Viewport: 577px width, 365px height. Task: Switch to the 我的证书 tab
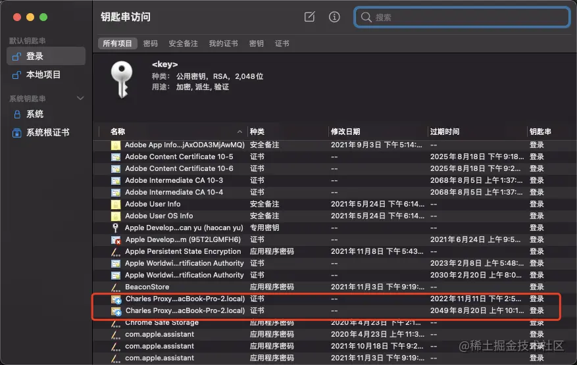tap(224, 43)
